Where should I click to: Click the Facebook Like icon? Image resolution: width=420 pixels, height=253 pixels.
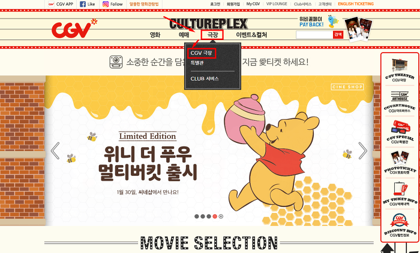(83, 4)
